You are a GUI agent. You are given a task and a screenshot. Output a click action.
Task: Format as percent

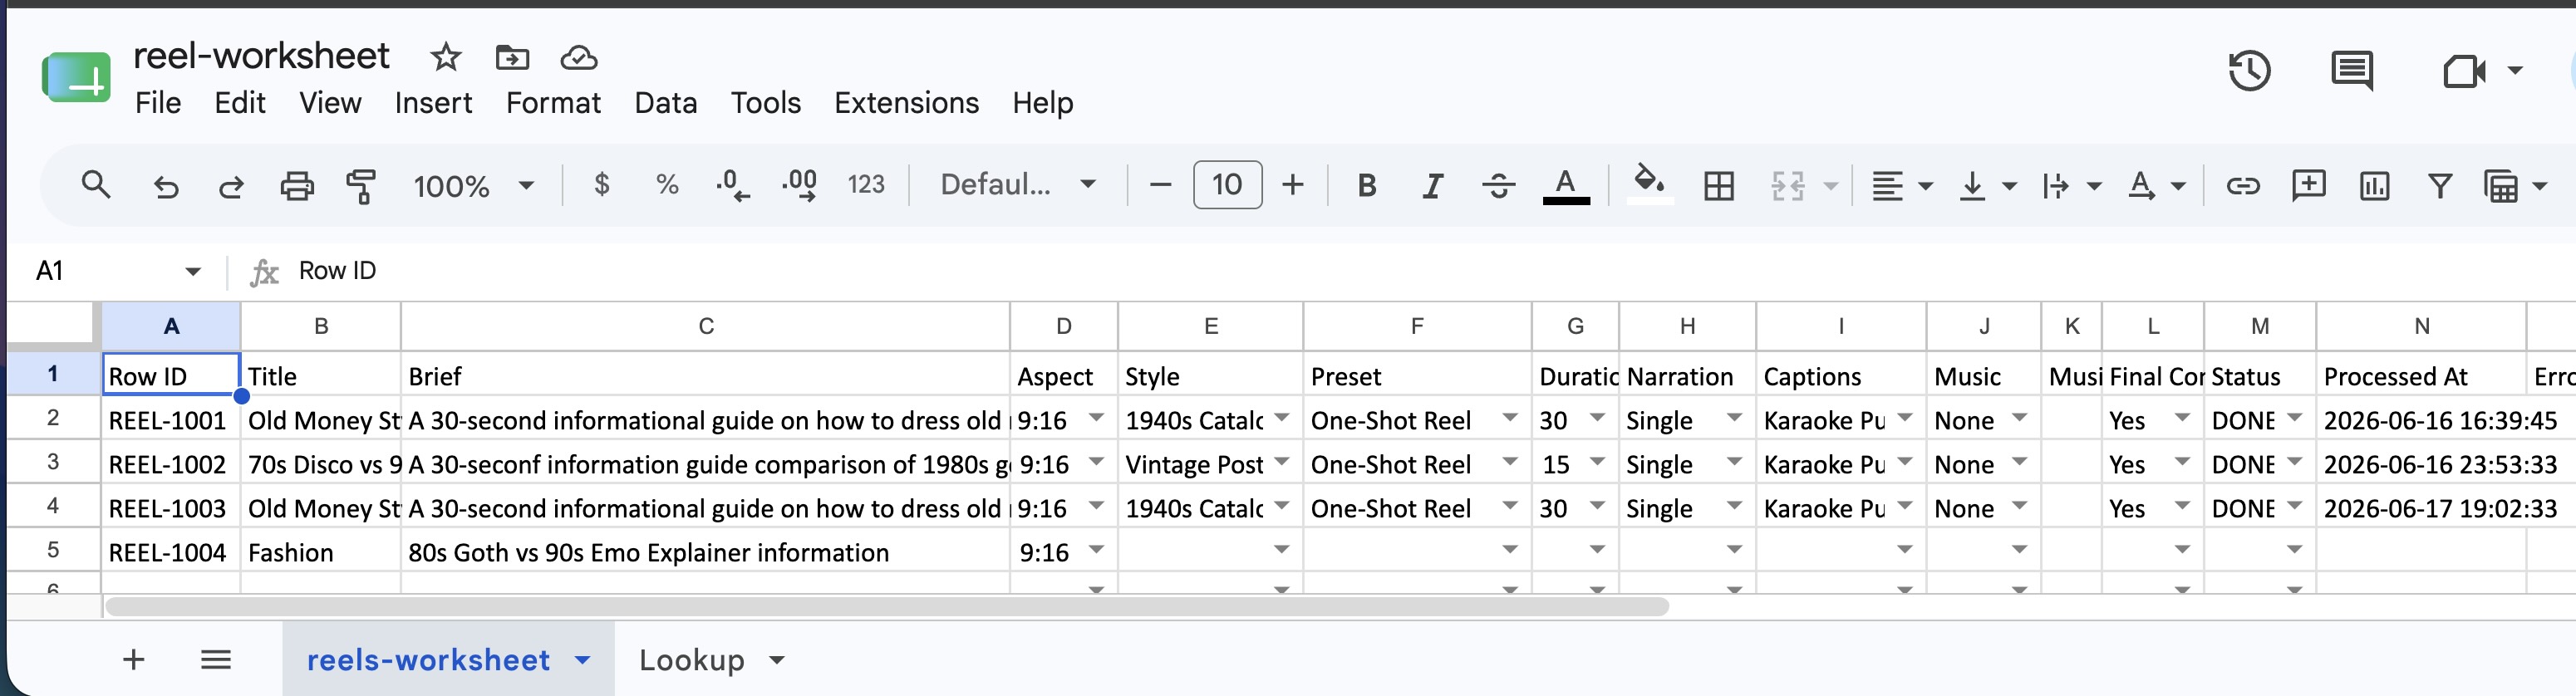[x=667, y=185]
